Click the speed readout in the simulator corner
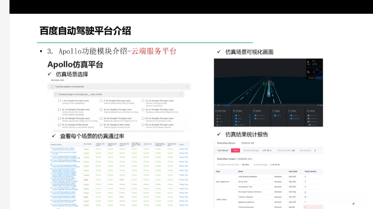Image resolution: width=373 pixels, height=209 pixels. [x=308, y=63]
